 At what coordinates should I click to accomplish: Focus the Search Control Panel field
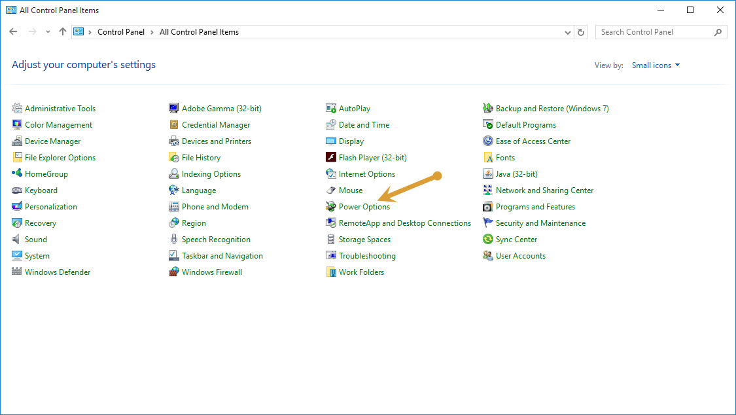[661, 32]
